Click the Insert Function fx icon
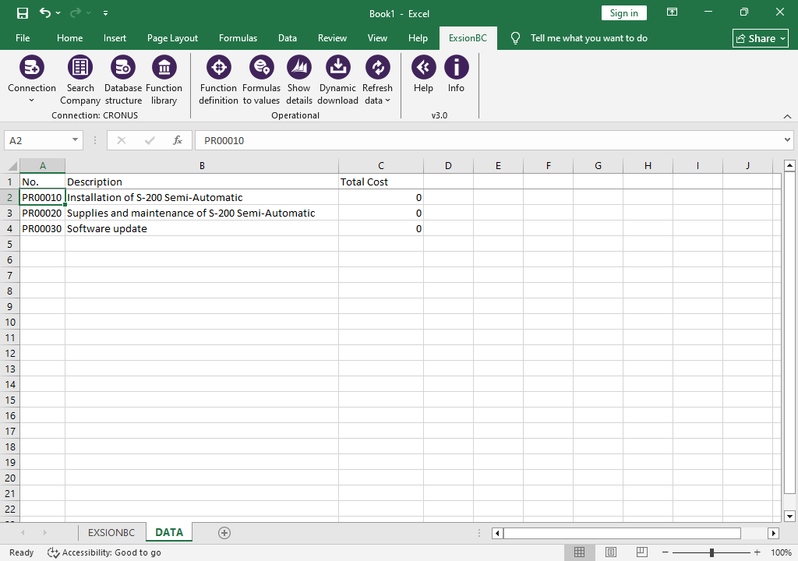Viewport: 798px width, 561px height. coord(178,140)
